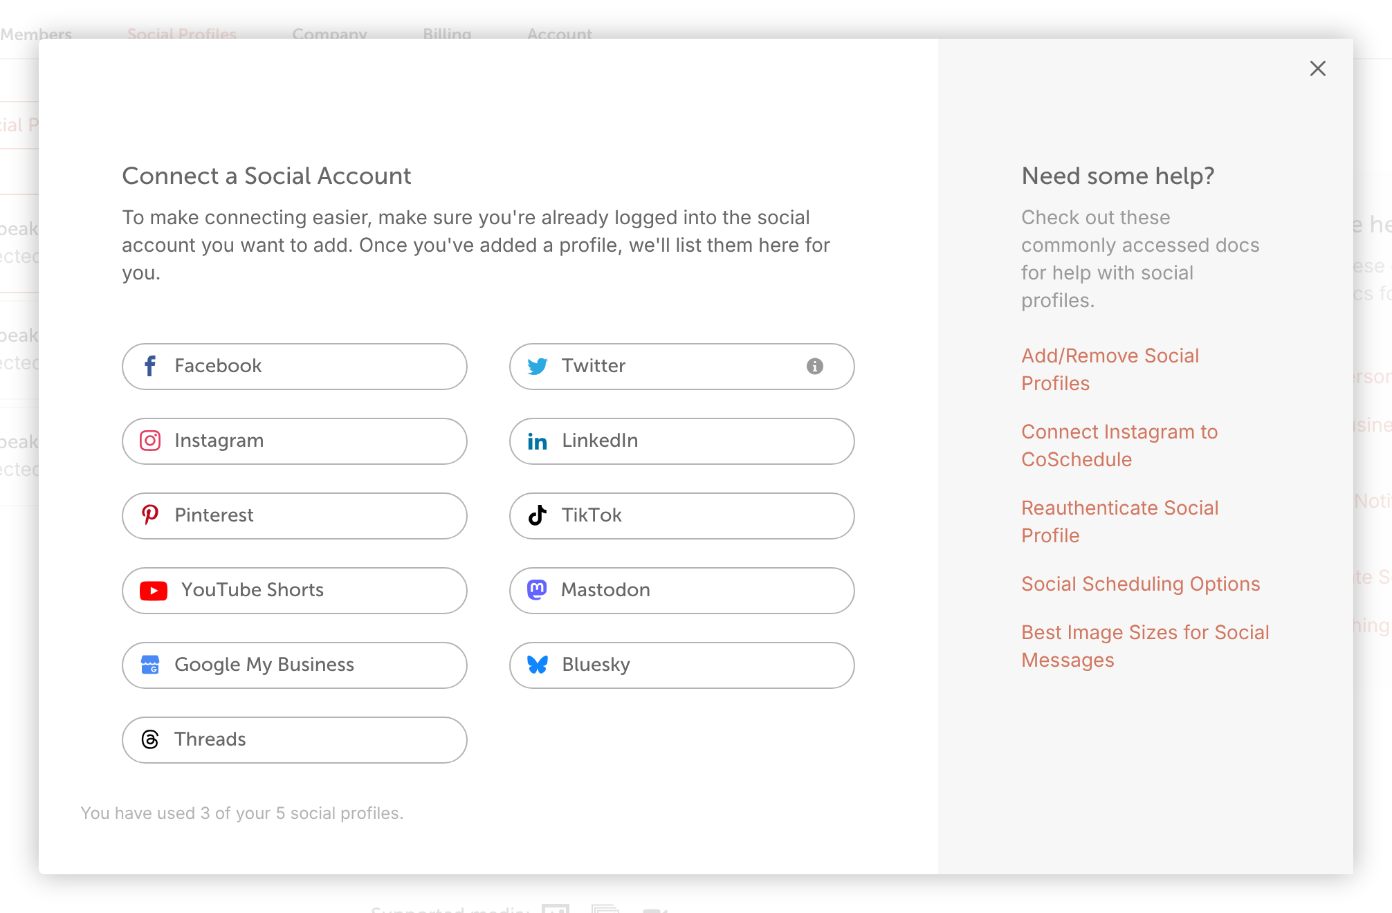Add a Google My Business profile
The width and height of the screenshot is (1392, 913).
click(x=295, y=665)
